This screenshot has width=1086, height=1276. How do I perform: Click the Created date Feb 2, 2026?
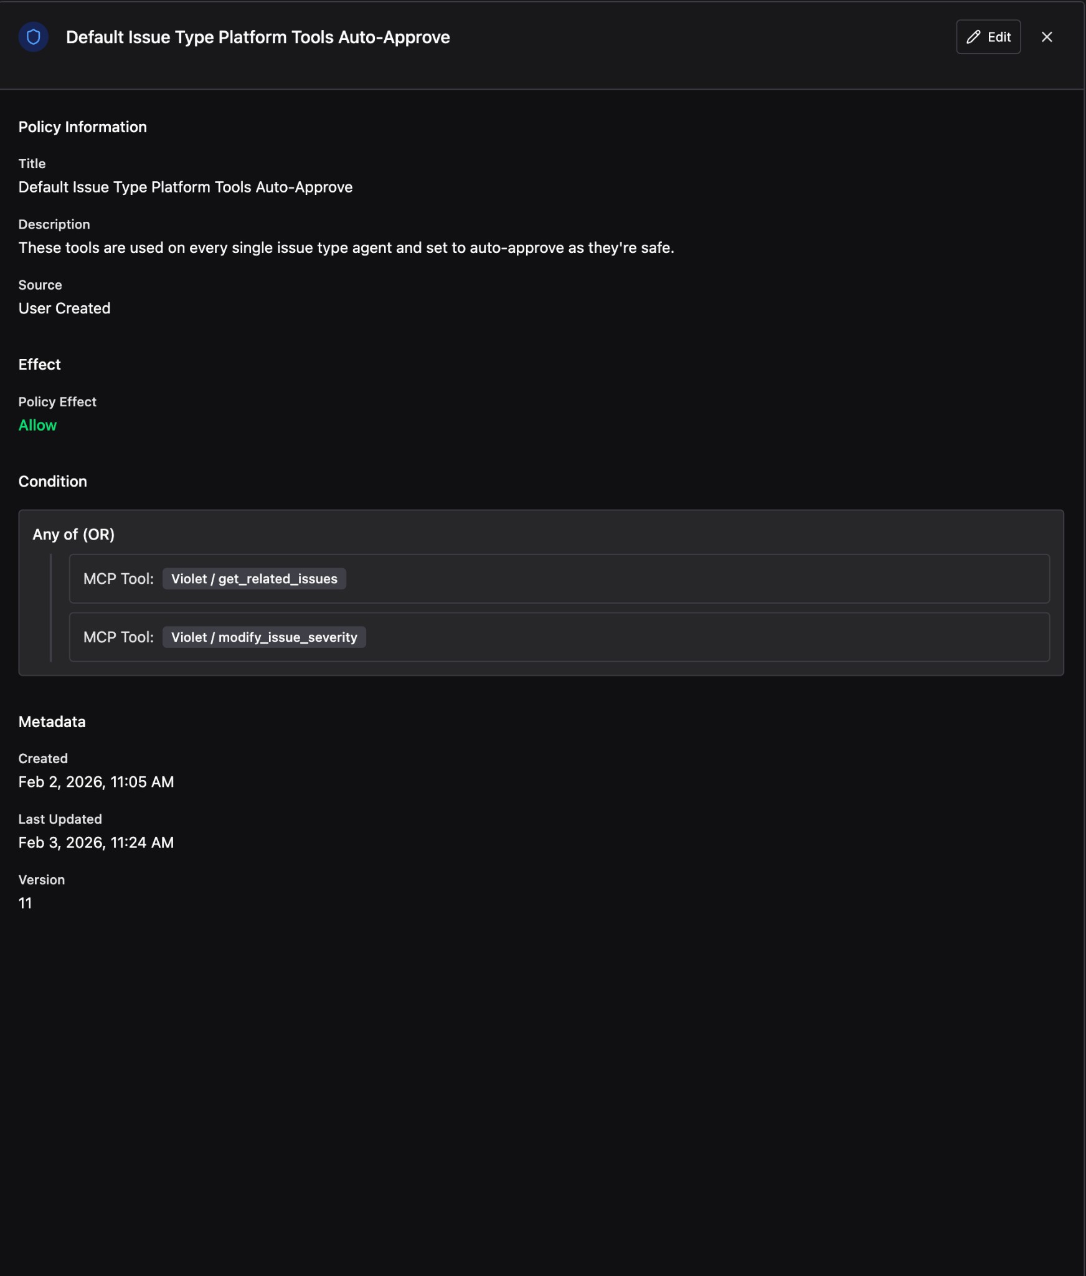pyautogui.click(x=96, y=782)
